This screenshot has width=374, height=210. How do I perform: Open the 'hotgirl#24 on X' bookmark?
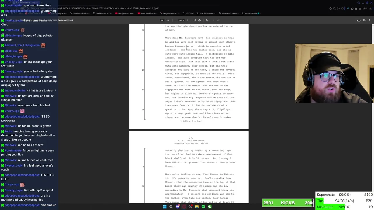point(171,13)
